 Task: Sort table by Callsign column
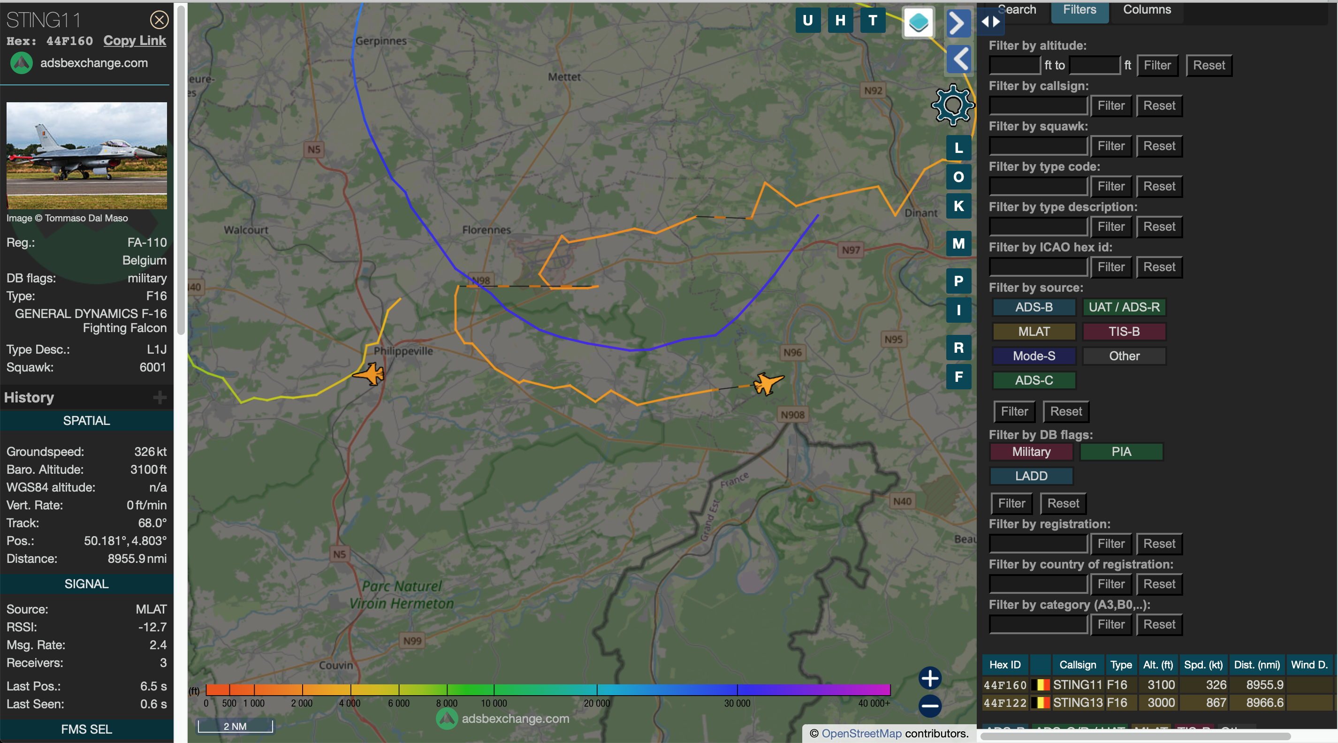coord(1078,665)
